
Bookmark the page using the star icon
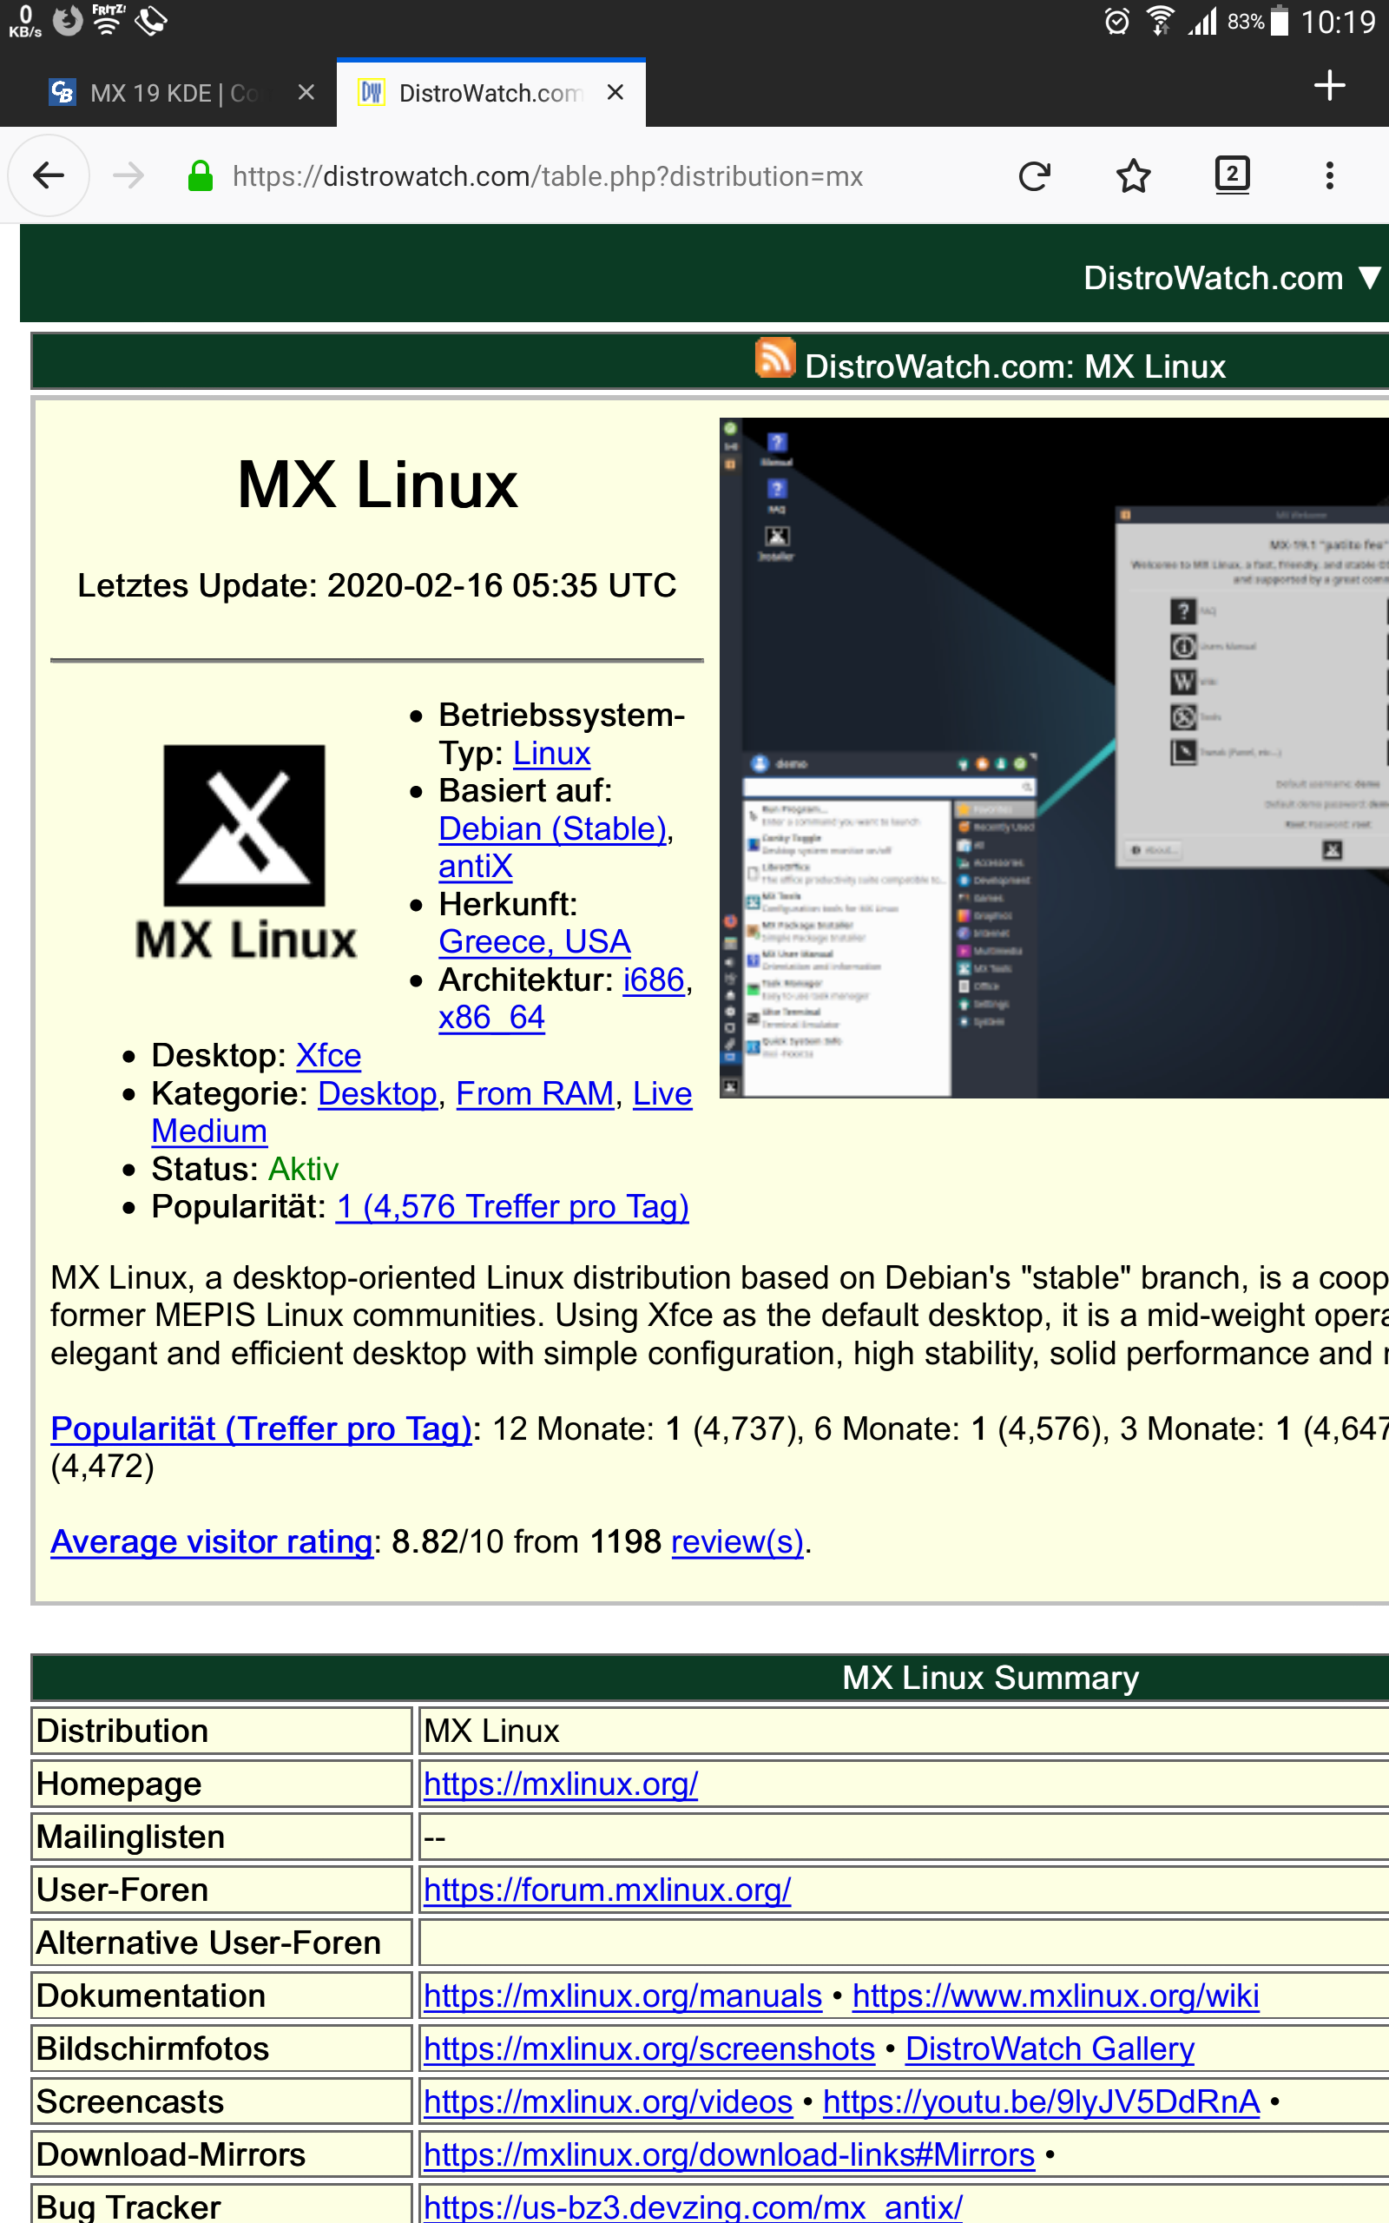point(1133,175)
